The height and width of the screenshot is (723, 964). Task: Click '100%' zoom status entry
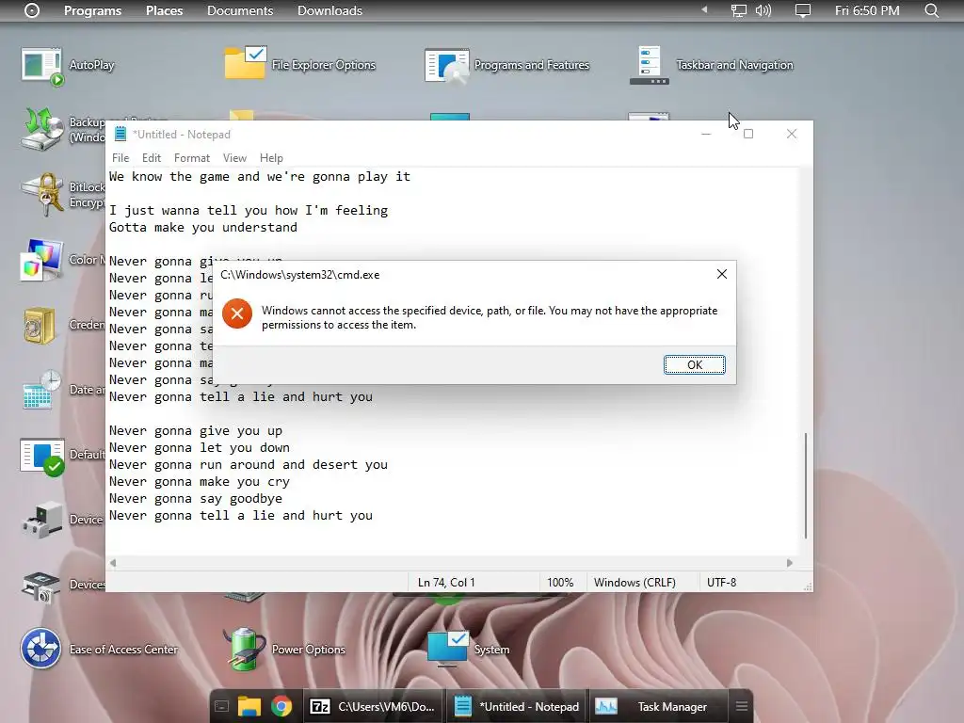(560, 582)
